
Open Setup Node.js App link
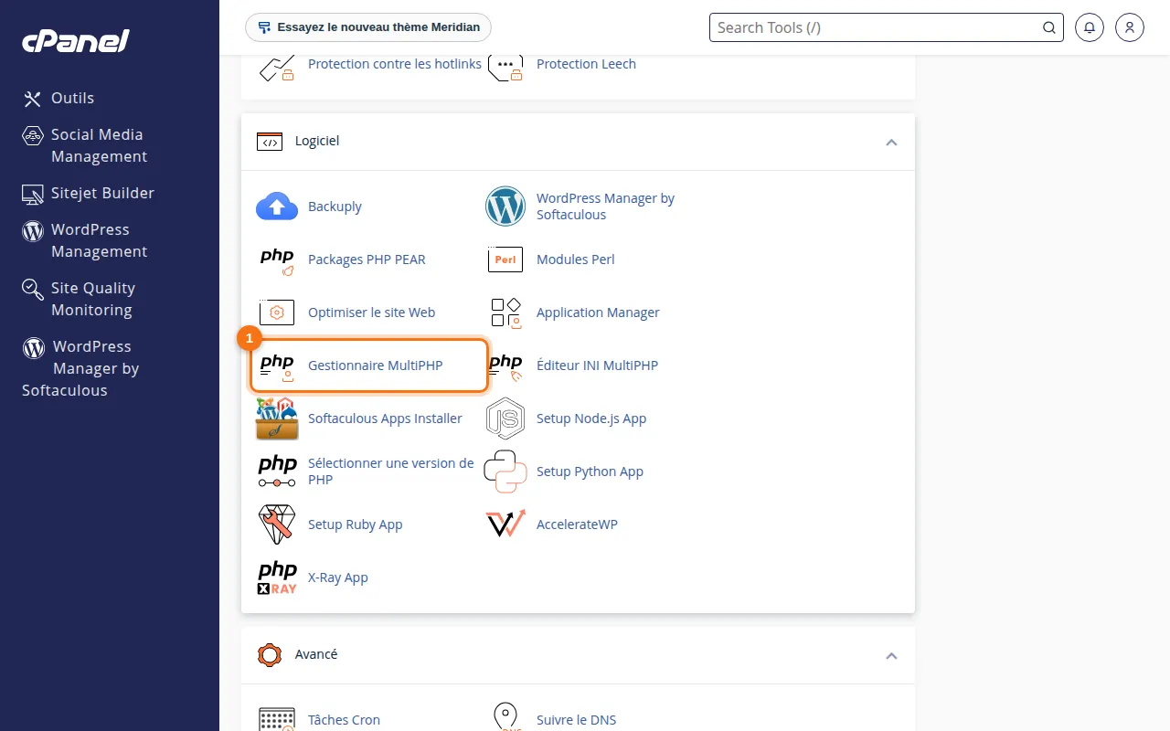pyautogui.click(x=591, y=418)
